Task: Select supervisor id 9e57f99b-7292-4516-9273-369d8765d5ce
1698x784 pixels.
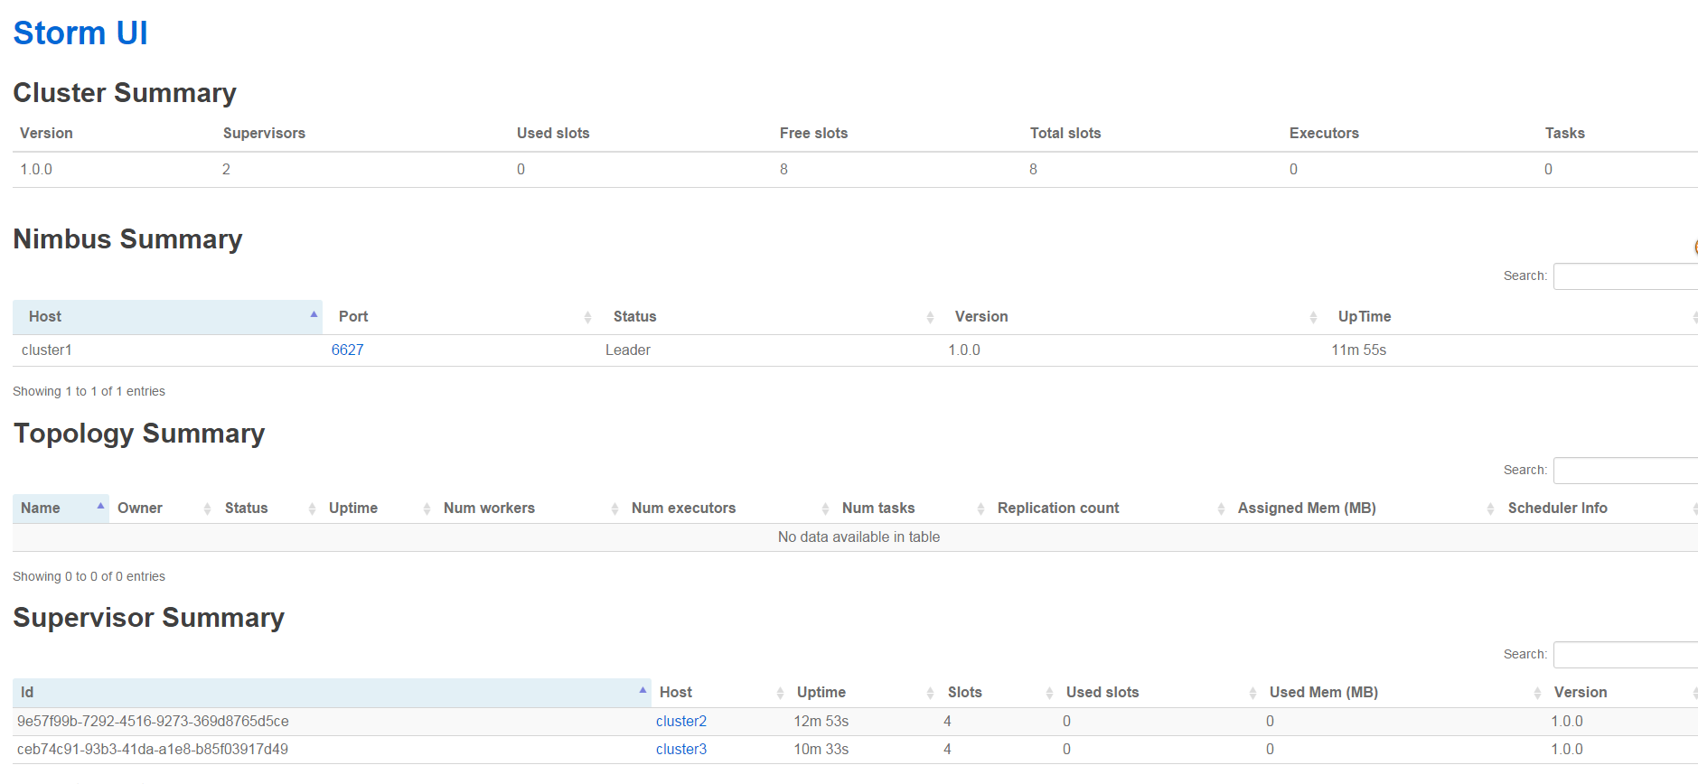Action: (x=153, y=722)
